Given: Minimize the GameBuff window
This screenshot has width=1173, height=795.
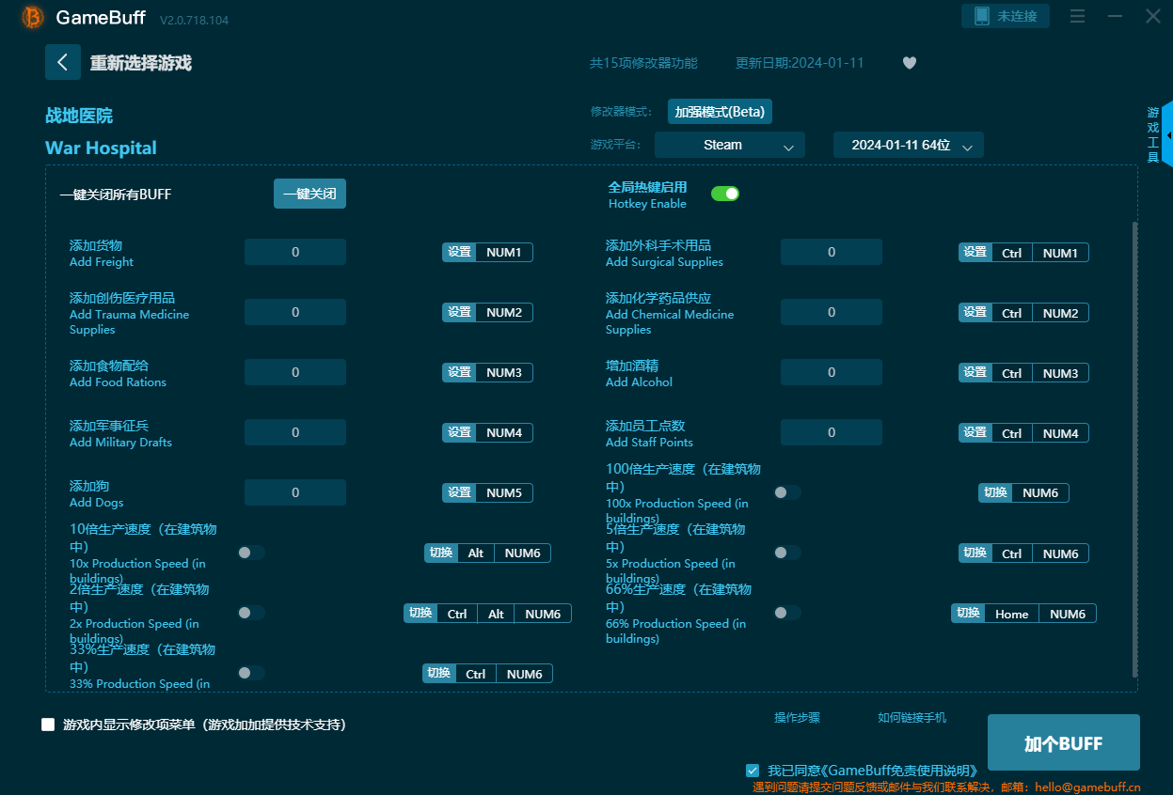Looking at the screenshot, I should pyautogui.click(x=1116, y=16).
